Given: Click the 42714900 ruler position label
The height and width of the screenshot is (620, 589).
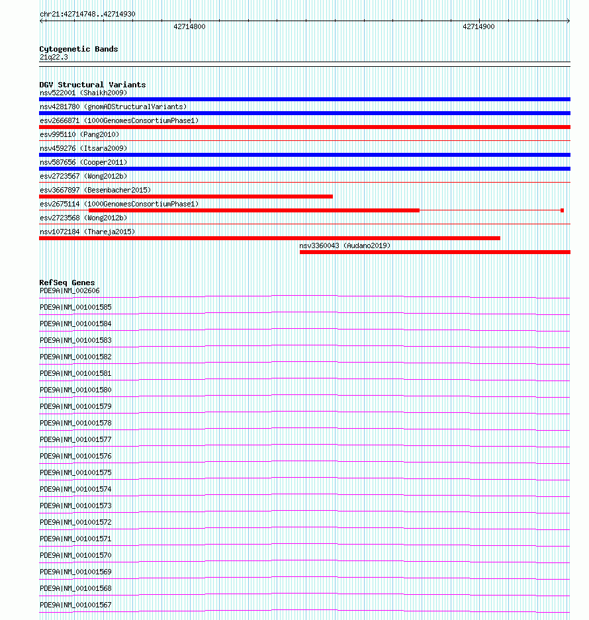Looking at the screenshot, I should [x=478, y=27].
